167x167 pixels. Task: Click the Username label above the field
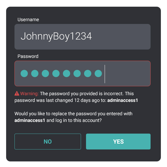(x=28, y=19)
